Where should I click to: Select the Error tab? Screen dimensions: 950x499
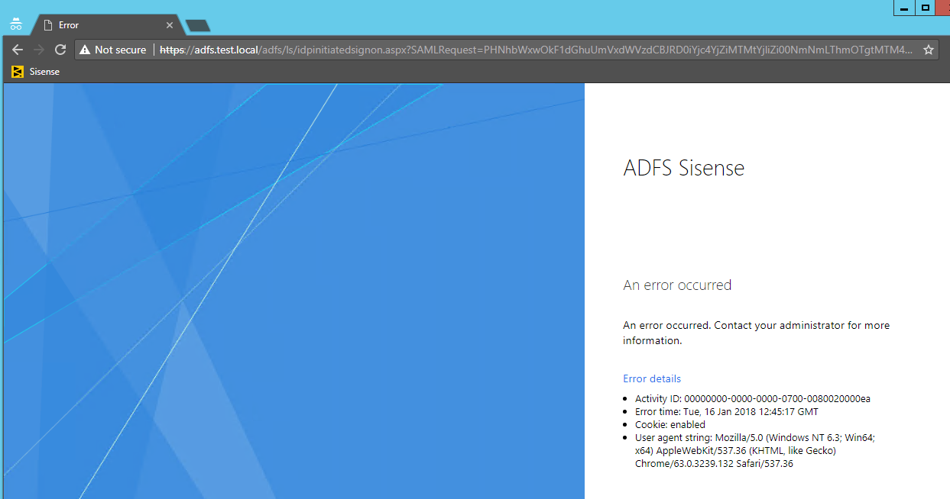105,25
